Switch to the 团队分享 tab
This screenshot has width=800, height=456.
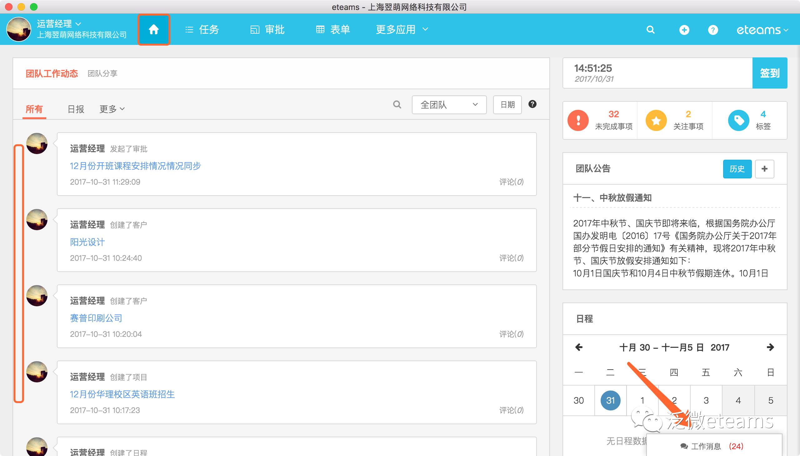coord(102,73)
